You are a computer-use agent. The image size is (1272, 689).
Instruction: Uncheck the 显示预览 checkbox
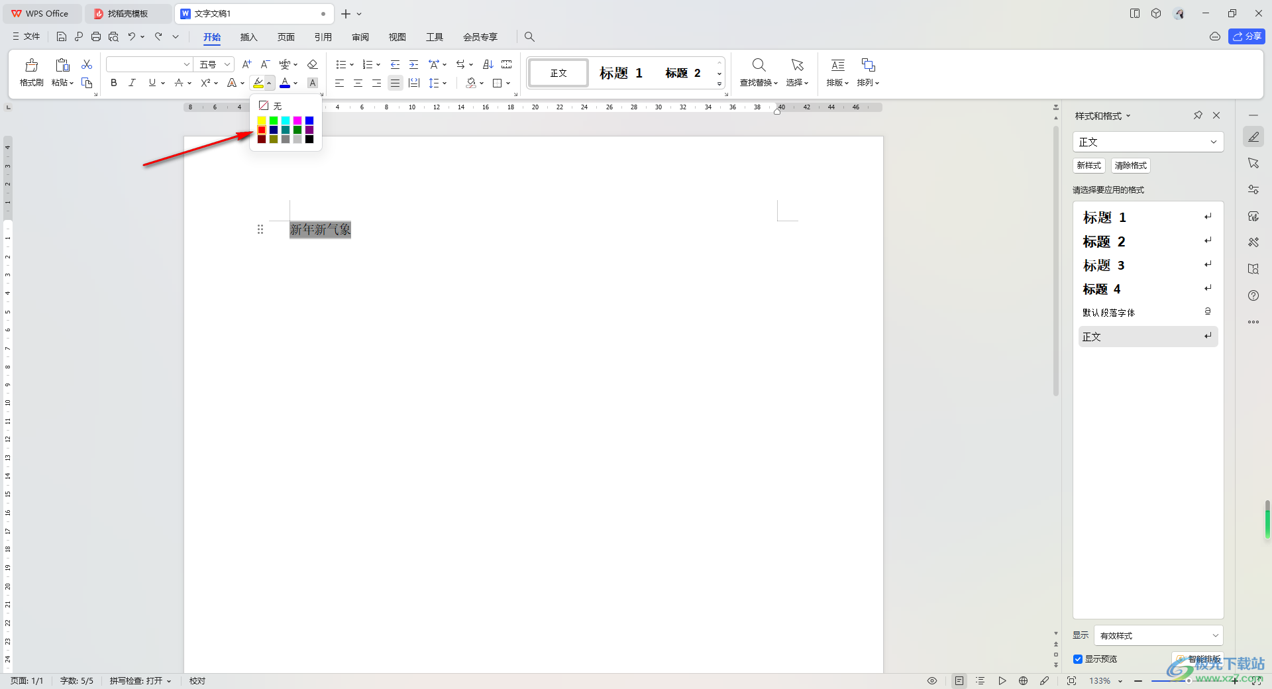(x=1078, y=659)
